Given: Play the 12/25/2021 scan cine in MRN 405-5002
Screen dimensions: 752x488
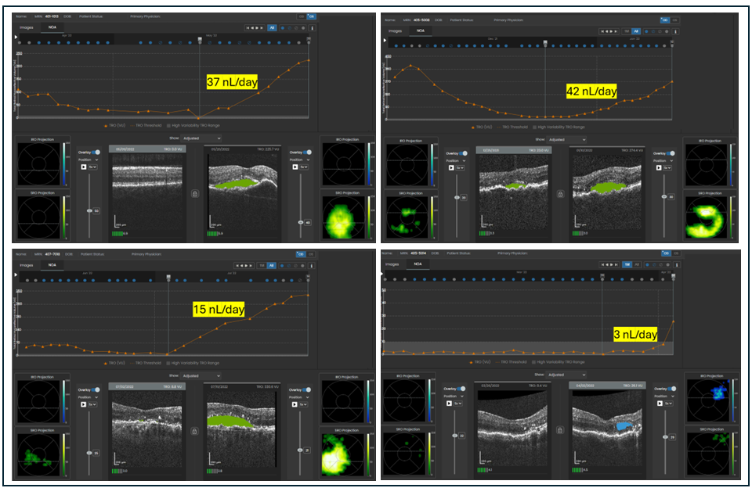Looking at the screenshot, I should pos(451,167).
